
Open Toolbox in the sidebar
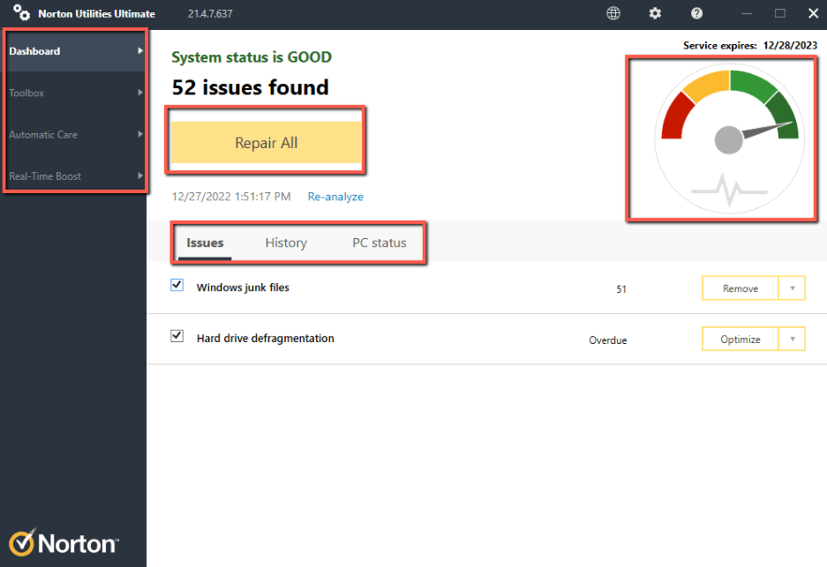[73, 93]
